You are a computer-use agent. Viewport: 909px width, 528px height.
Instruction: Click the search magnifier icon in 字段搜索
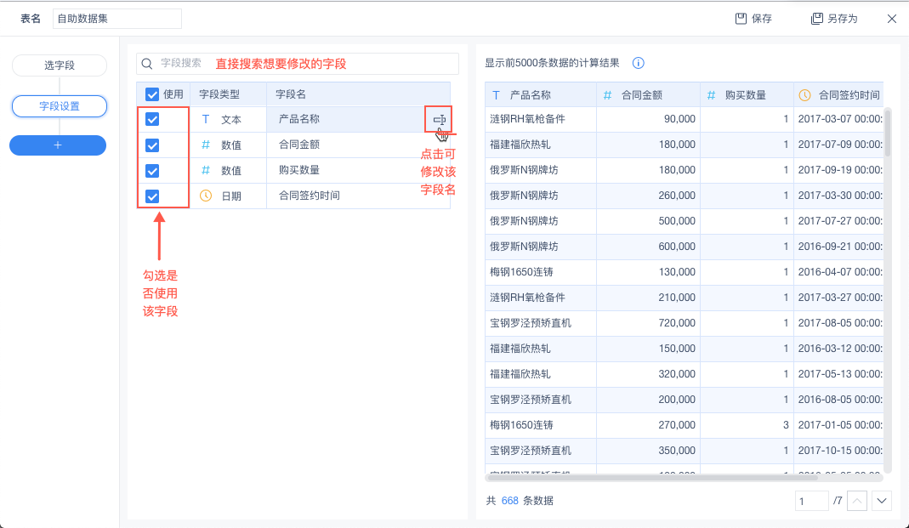point(147,64)
